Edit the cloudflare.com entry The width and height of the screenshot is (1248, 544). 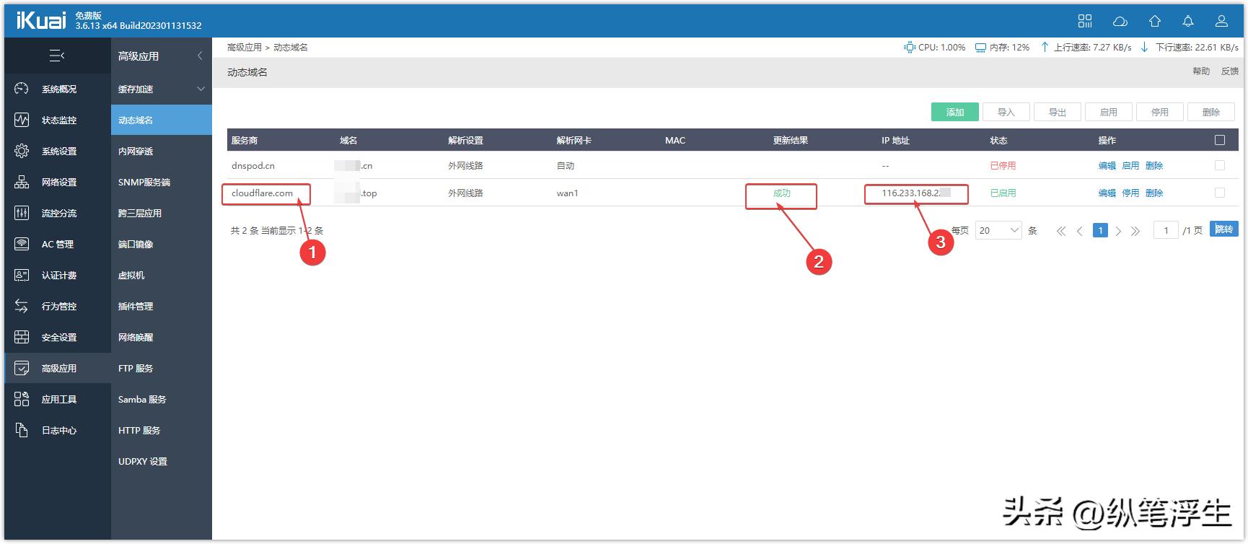pyautogui.click(x=1107, y=193)
